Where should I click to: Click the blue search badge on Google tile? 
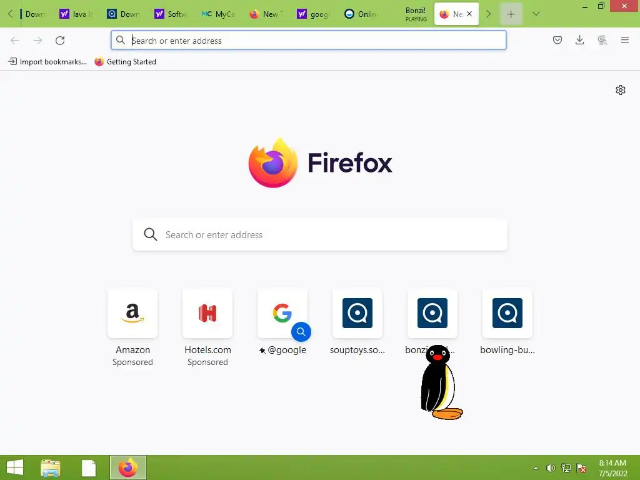301,332
